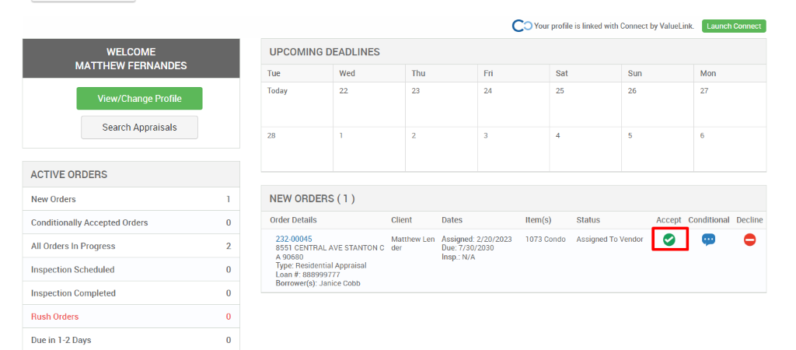Accept order 232-00045 with green checkmark
This screenshot has width=796, height=350.
coord(669,240)
